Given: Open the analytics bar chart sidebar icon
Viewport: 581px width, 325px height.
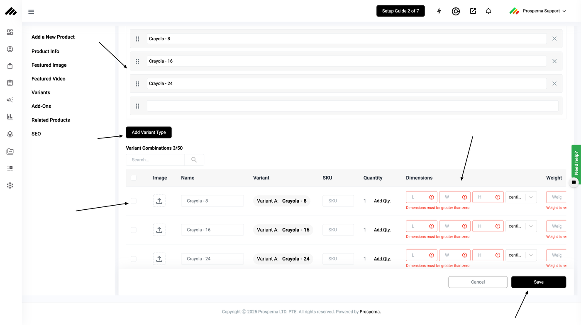Looking at the screenshot, I should 10,117.
